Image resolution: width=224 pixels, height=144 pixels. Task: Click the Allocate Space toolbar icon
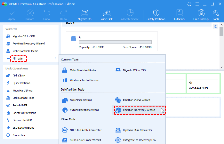[130, 15]
